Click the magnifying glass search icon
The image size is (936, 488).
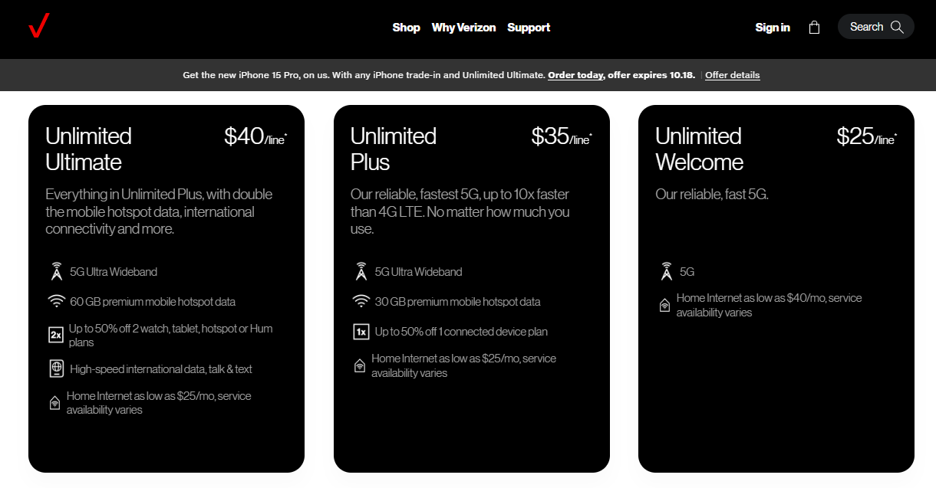tap(897, 27)
